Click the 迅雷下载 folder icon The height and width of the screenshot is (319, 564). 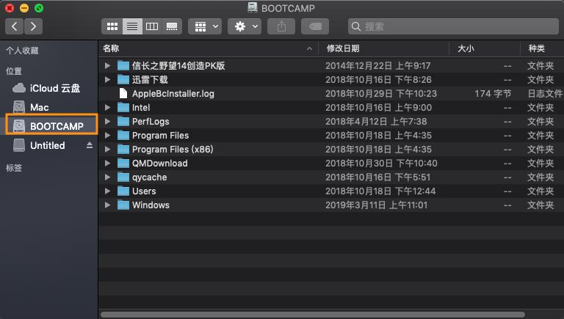[x=123, y=79]
